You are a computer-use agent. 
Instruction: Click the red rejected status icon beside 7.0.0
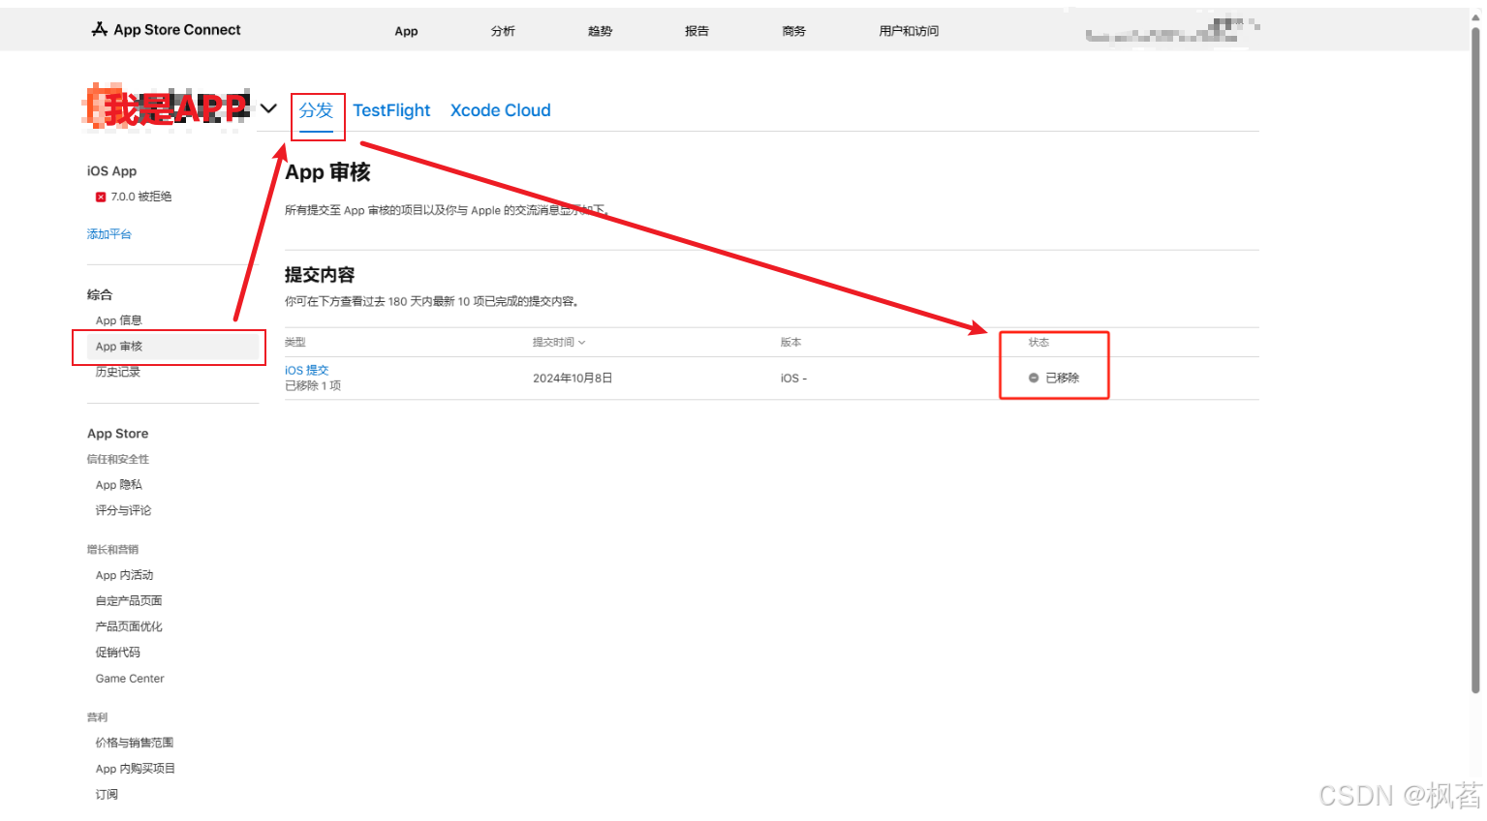(101, 197)
